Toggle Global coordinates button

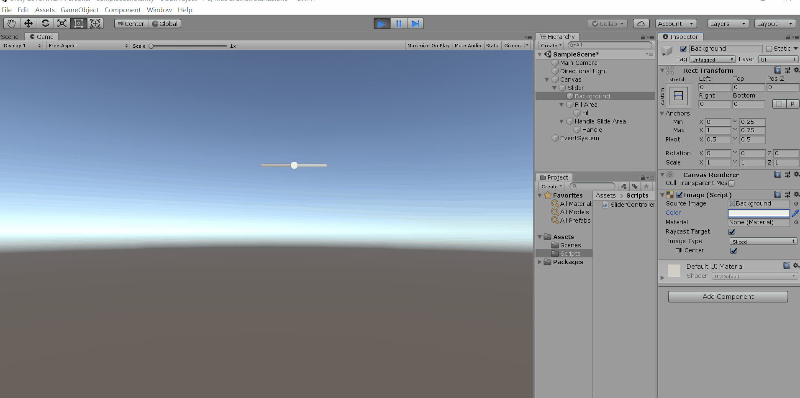164,24
